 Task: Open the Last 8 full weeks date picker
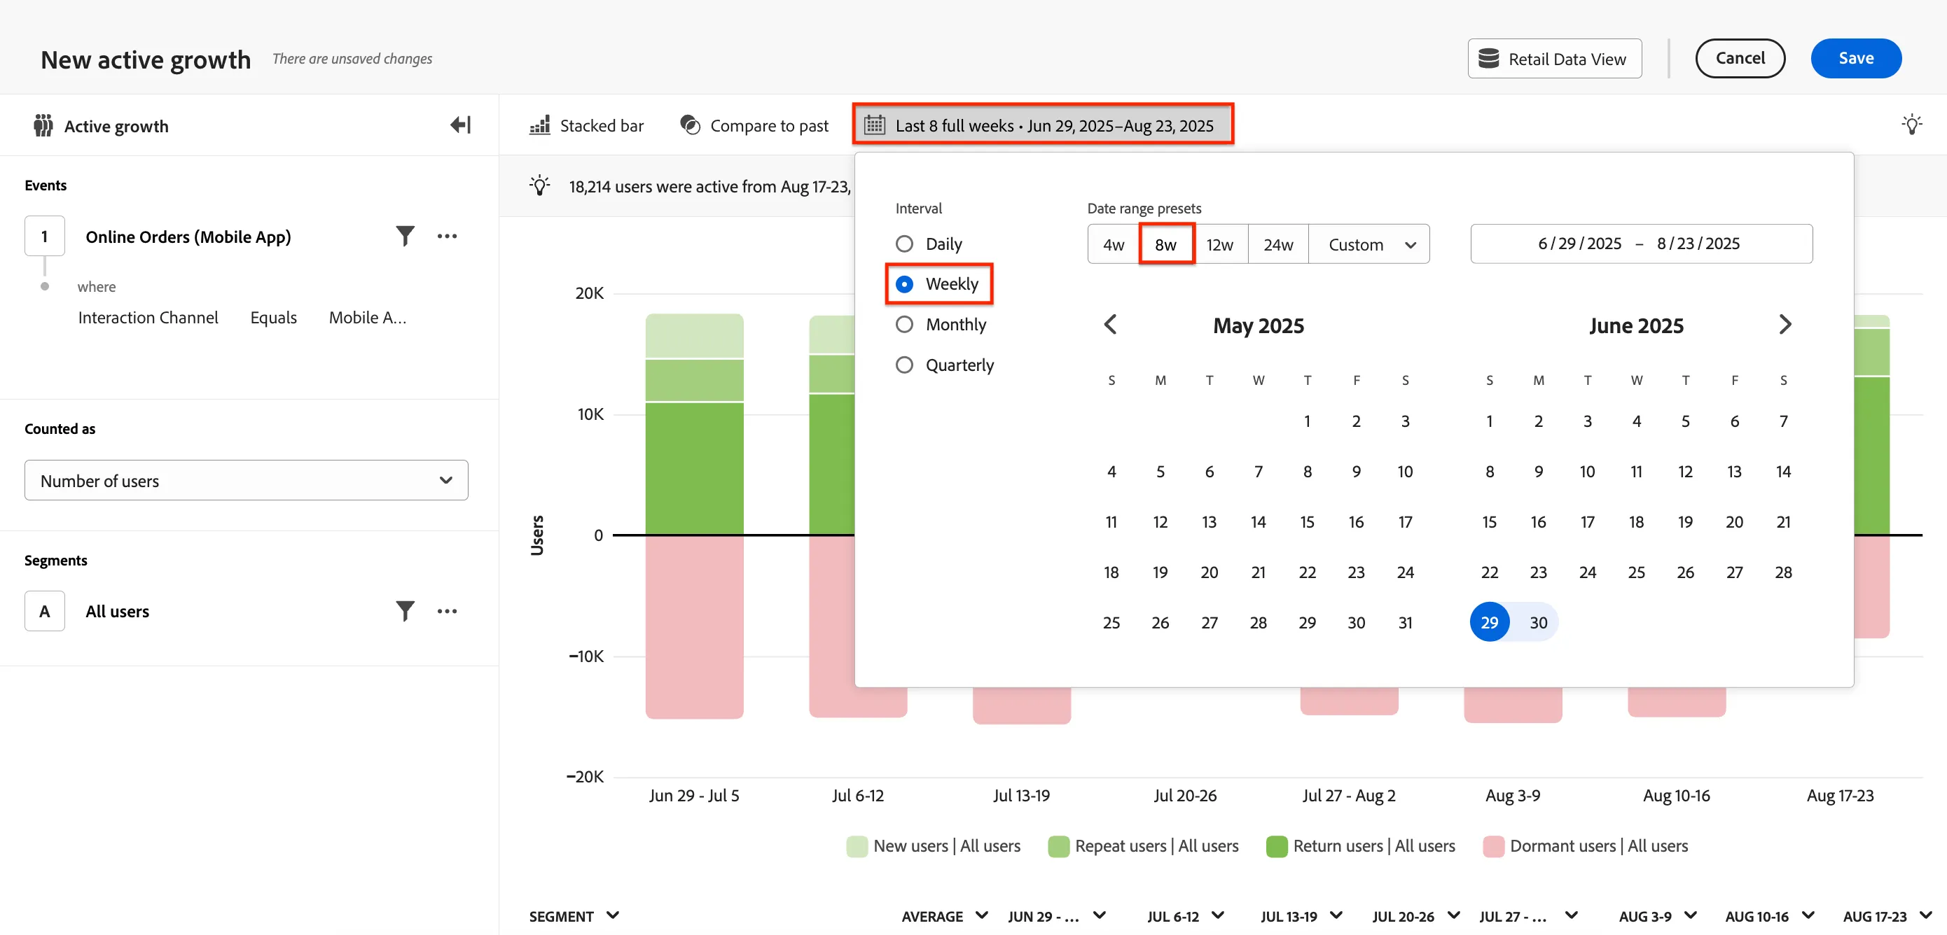point(1043,125)
